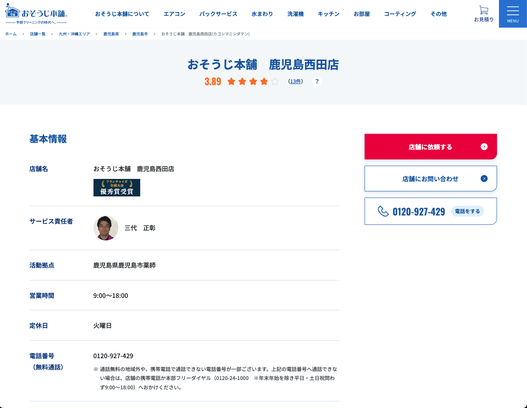527x408 pixels.
Task: Click the phone handset icon
Action: (x=383, y=211)
